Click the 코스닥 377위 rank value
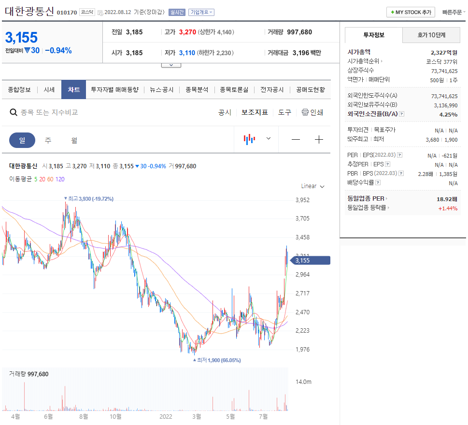Image resolution: width=468 pixels, height=425 pixels. (x=441, y=62)
